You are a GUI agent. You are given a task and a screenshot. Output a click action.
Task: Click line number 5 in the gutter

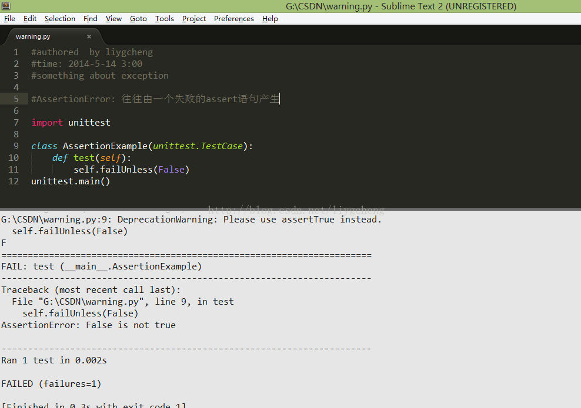(16, 99)
